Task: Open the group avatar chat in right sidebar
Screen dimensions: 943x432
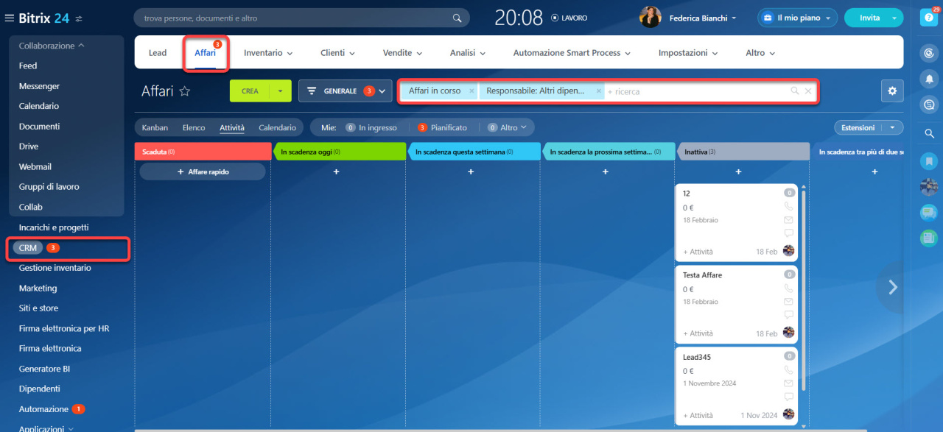Action: pos(929,186)
